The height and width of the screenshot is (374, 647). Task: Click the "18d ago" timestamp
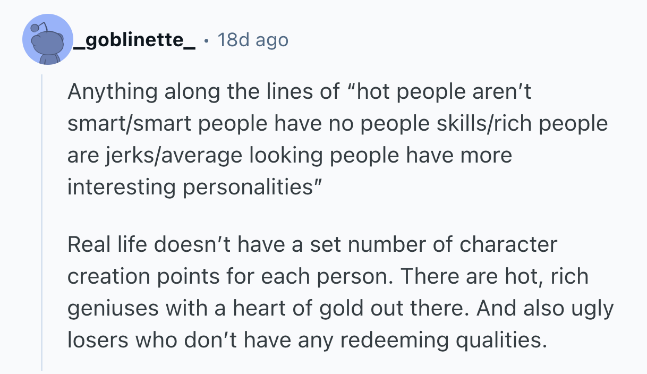[x=253, y=40]
